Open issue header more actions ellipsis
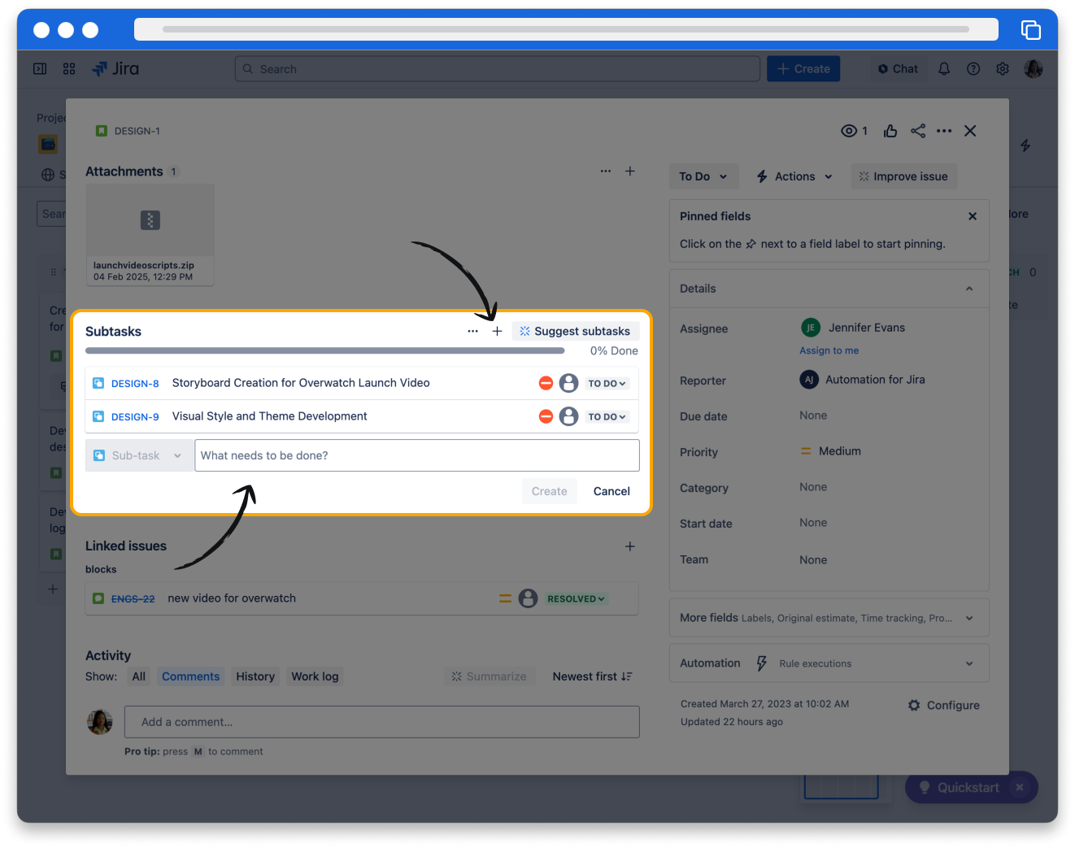The height and width of the screenshot is (848, 1075). coord(944,131)
